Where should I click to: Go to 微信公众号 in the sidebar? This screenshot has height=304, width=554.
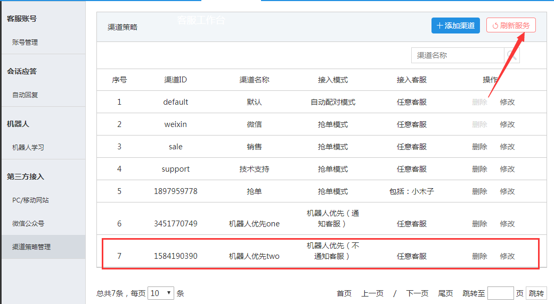pos(28,223)
